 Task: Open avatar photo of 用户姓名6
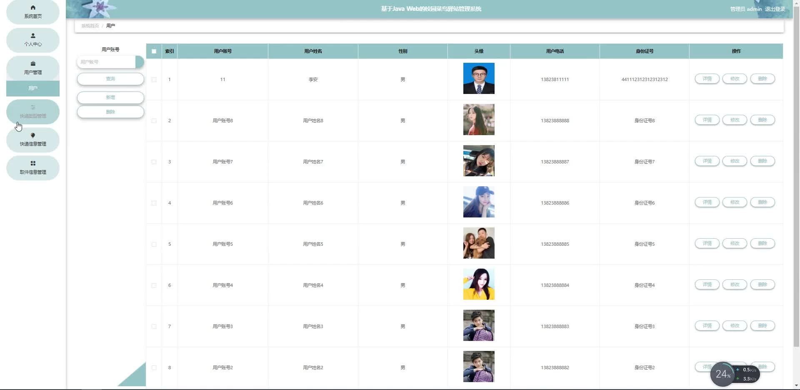tap(479, 202)
